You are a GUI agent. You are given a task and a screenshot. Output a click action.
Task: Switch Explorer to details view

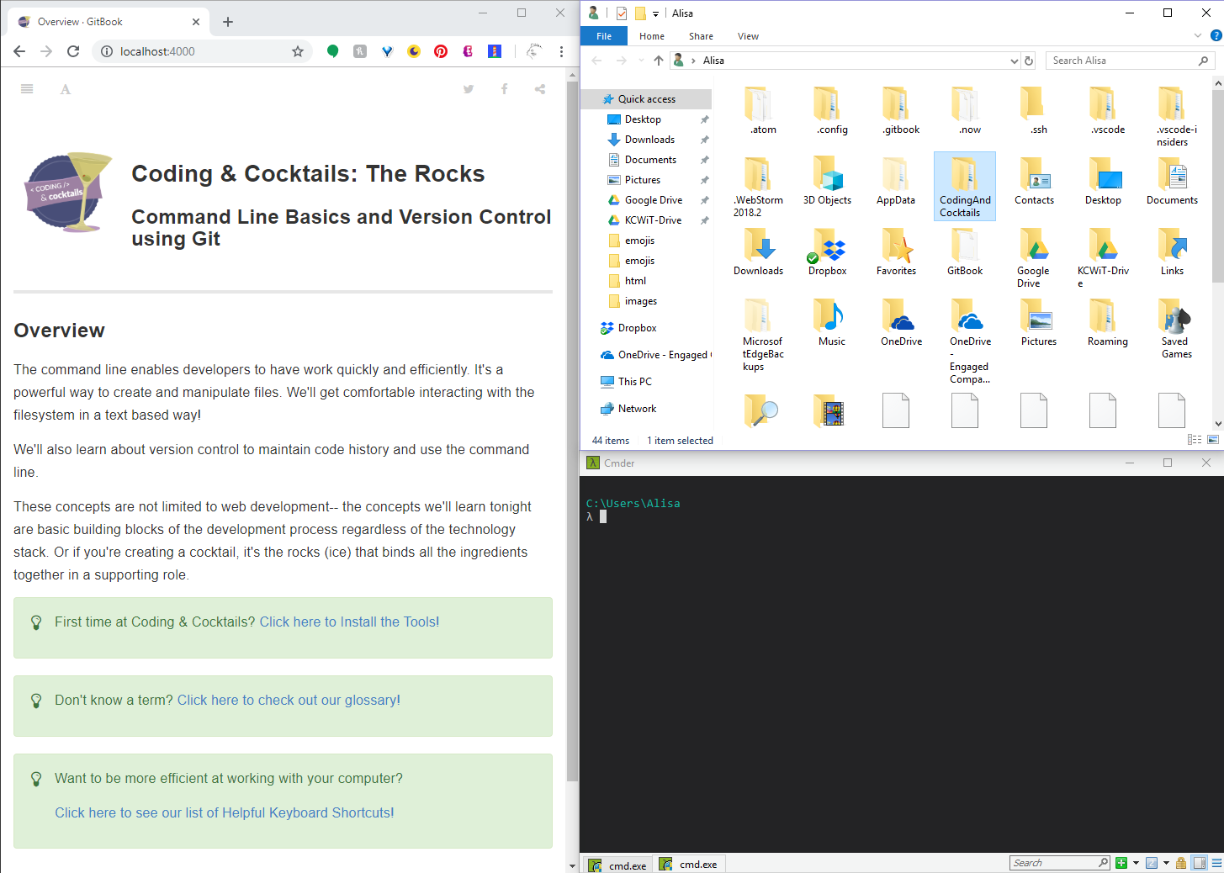[x=1195, y=440]
